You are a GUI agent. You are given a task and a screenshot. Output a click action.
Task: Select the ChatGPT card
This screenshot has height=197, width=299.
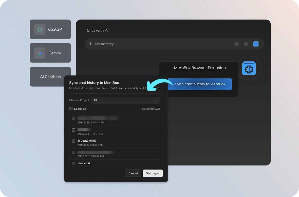tap(50, 29)
